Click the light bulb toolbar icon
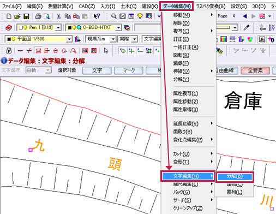 (140, 16)
